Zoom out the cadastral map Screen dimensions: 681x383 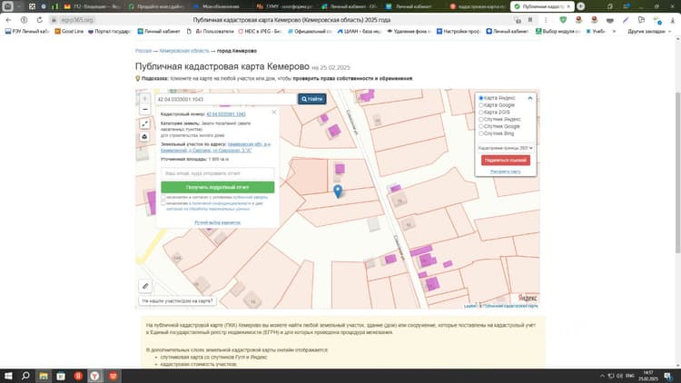pos(145,110)
